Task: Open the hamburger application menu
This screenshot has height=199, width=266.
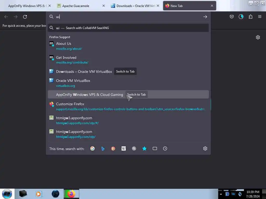Action: pos(260,17)
